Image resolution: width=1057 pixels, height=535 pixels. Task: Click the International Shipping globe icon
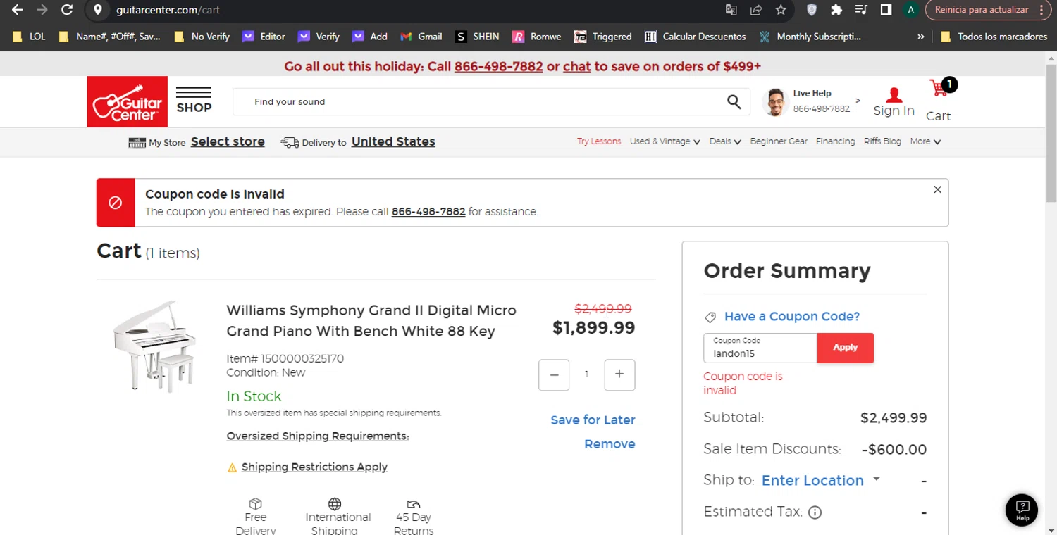335,503
